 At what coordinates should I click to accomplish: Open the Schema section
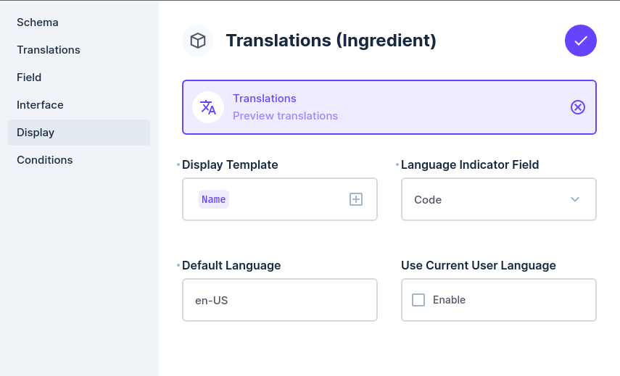pyautogui.click(x=79, y=22)
